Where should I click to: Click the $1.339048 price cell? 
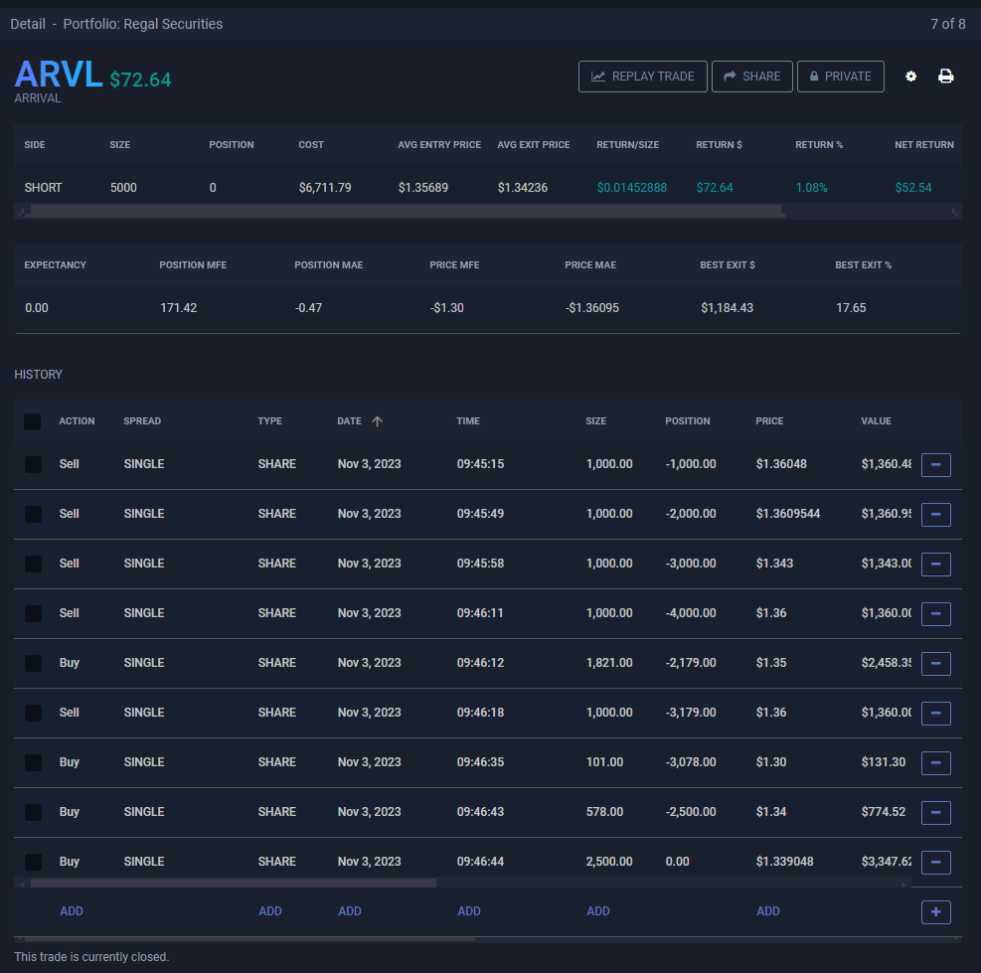[784, 862]
